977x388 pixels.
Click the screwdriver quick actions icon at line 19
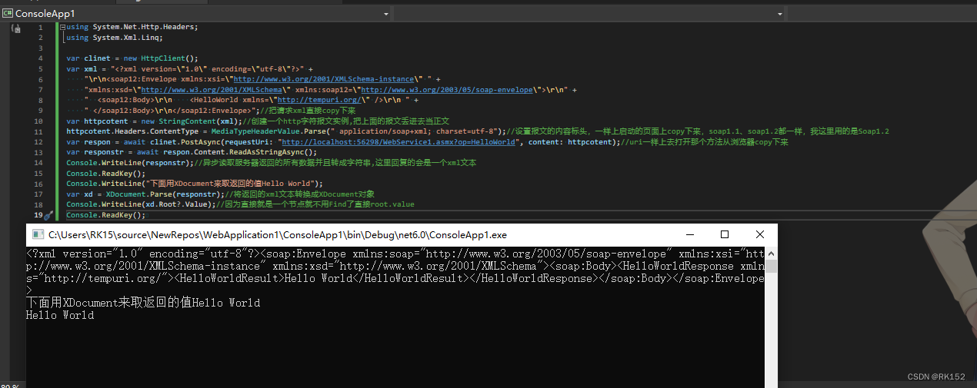47,216
